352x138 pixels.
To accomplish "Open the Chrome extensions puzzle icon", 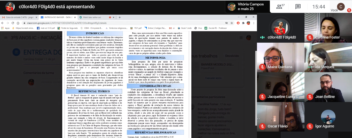I will [x=243, y=23].
